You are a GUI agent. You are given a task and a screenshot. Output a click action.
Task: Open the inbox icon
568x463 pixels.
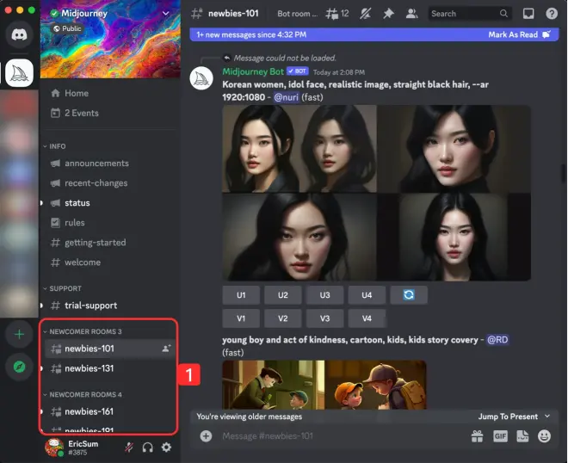[x=528, y=14]
